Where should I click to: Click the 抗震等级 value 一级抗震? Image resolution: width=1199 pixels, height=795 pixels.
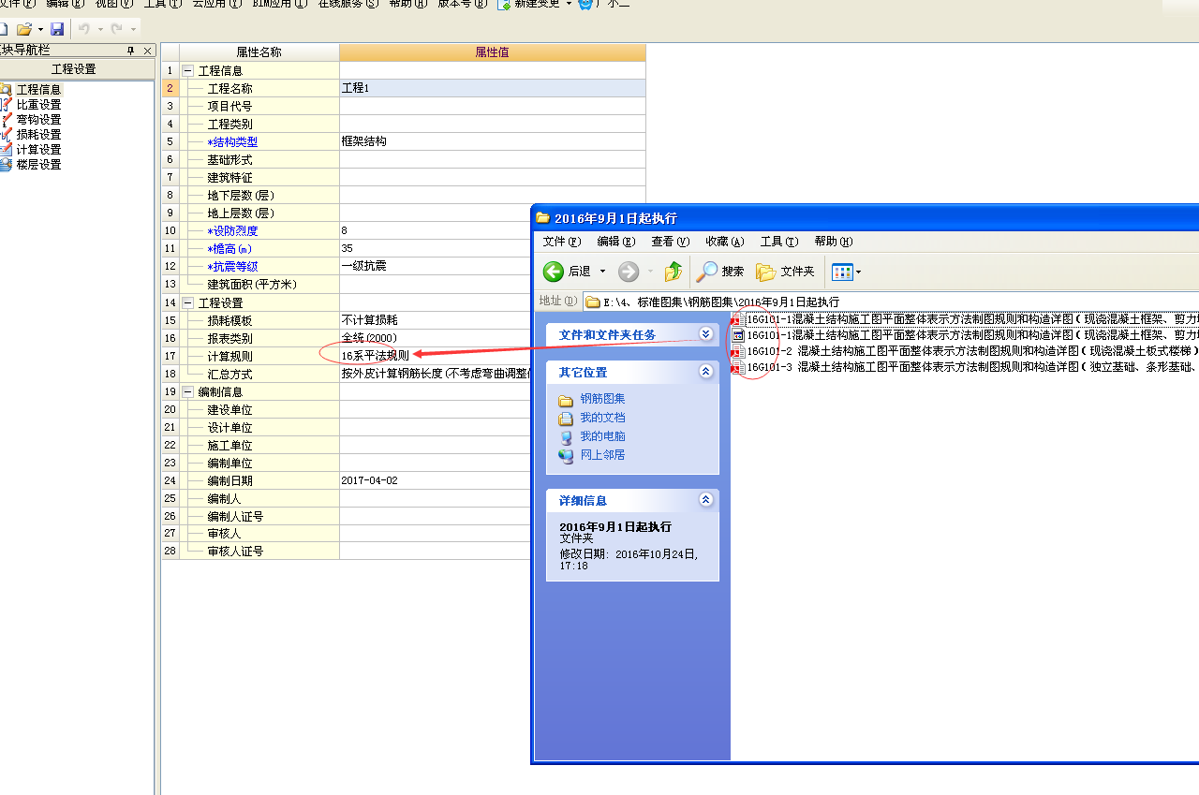(x=436, y=266)
